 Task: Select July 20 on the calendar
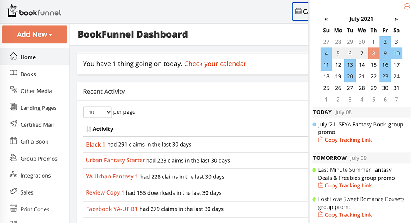[x=350, y=77]
